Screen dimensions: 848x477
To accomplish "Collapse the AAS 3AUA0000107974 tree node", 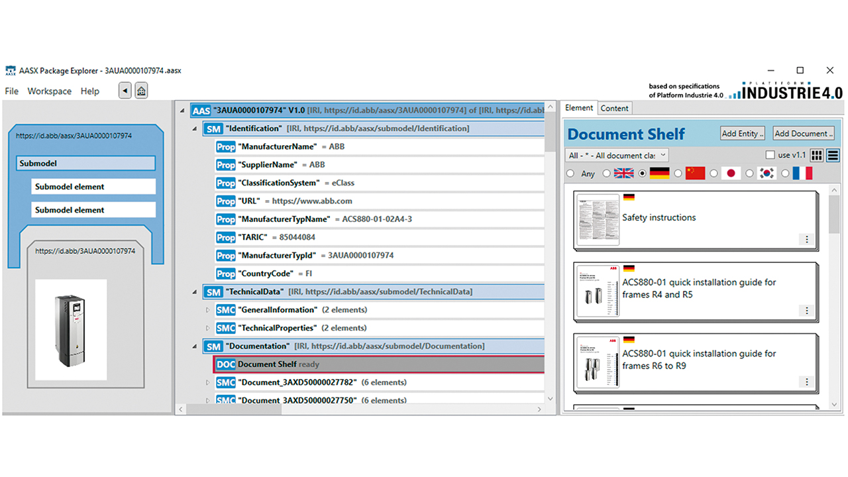I will coord(183,111).
